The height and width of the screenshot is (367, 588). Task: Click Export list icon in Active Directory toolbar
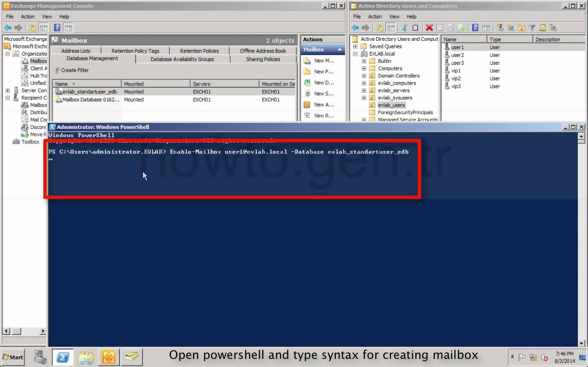click(461, 28)
